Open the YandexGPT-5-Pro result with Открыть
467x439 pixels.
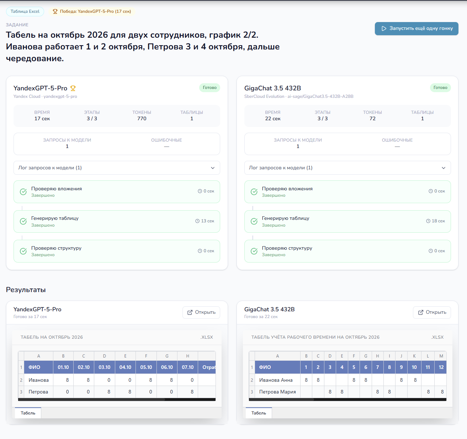[201, 312]
